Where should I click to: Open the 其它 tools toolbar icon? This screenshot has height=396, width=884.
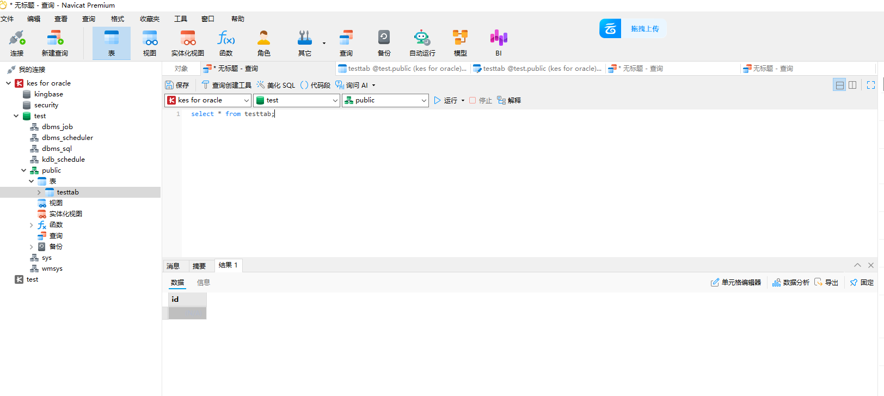[x=304, y=43]
